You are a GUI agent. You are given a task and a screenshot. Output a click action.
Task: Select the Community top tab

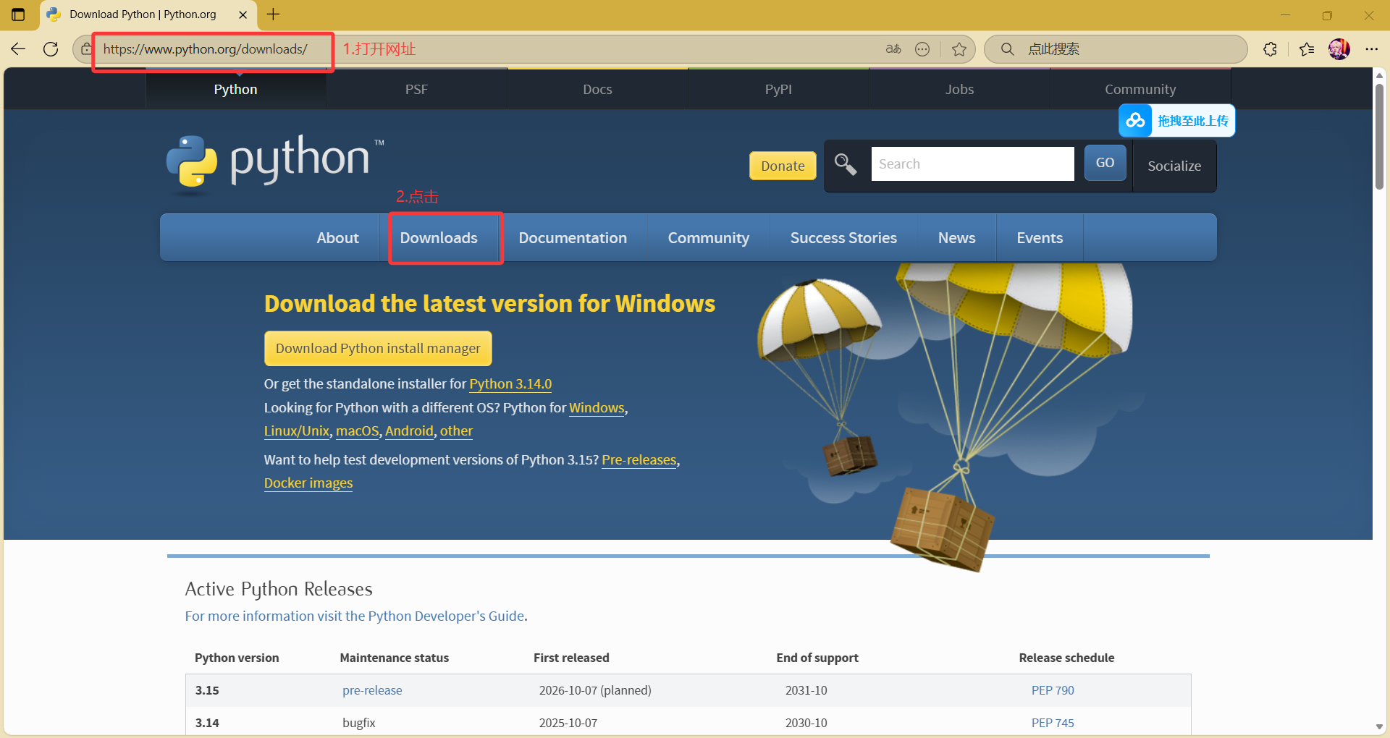[1140, 89]
